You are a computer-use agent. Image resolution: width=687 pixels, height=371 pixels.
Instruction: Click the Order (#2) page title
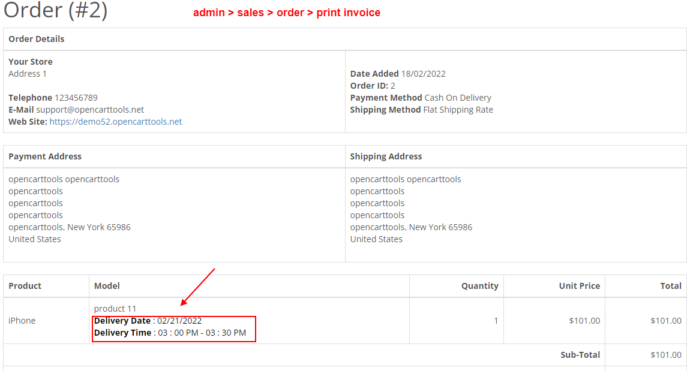[55, 10]
